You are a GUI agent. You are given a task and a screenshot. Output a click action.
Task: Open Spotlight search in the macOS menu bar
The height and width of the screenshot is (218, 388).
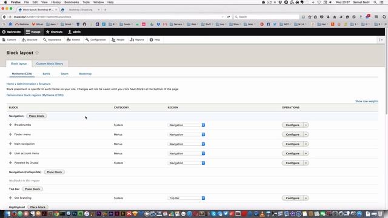pos(375,2)
